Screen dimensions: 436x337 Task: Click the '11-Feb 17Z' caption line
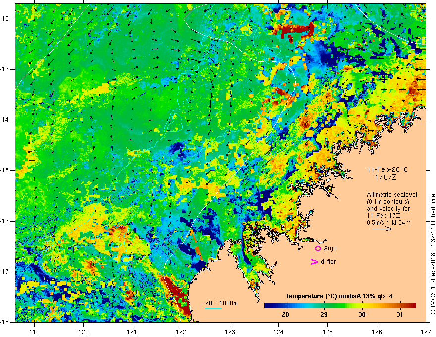[x=382, y=216]
